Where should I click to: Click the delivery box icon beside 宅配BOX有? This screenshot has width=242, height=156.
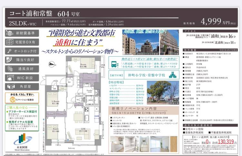(x=10, y=42)
